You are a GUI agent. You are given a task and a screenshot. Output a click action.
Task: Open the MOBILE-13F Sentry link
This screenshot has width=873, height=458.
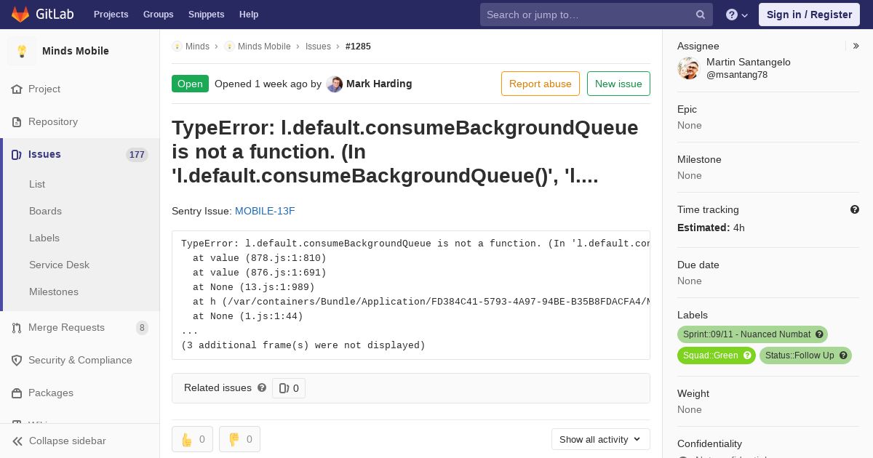(265, 211)
